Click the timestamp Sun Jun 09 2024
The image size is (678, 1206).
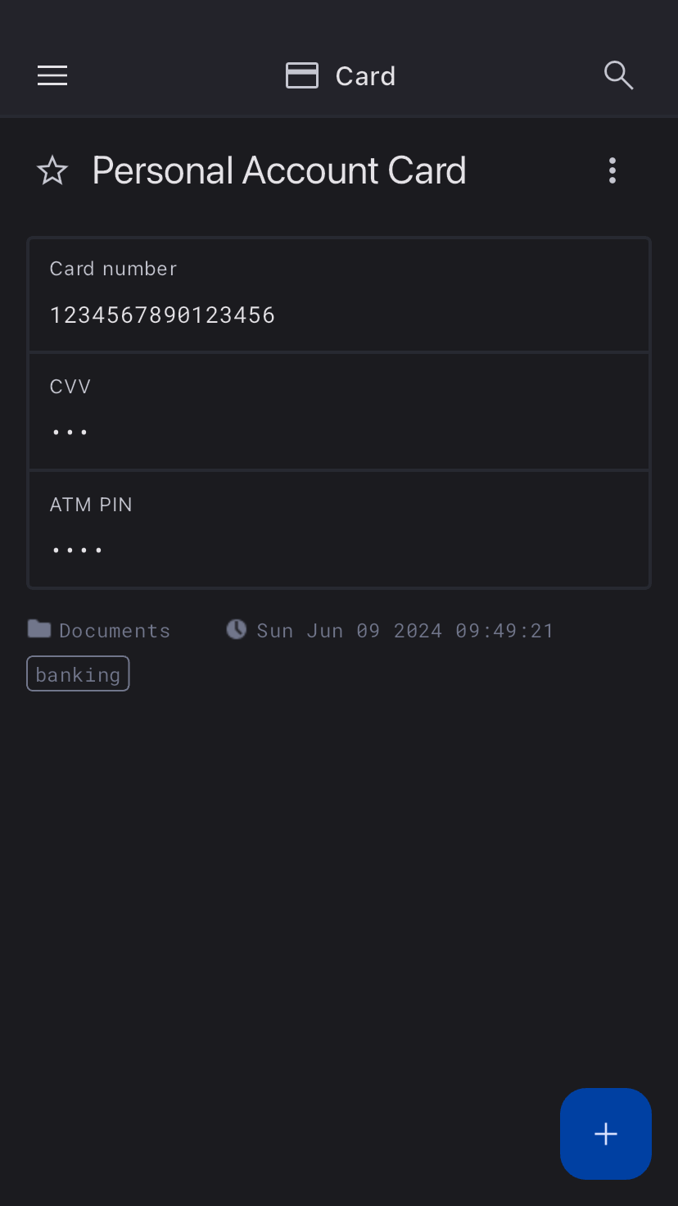pyautogui.click(x=405, y=630)
